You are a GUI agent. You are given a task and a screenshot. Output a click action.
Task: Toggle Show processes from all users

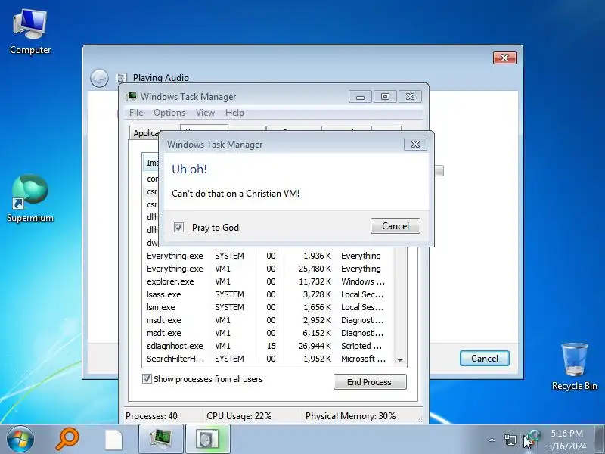point(147,379)
